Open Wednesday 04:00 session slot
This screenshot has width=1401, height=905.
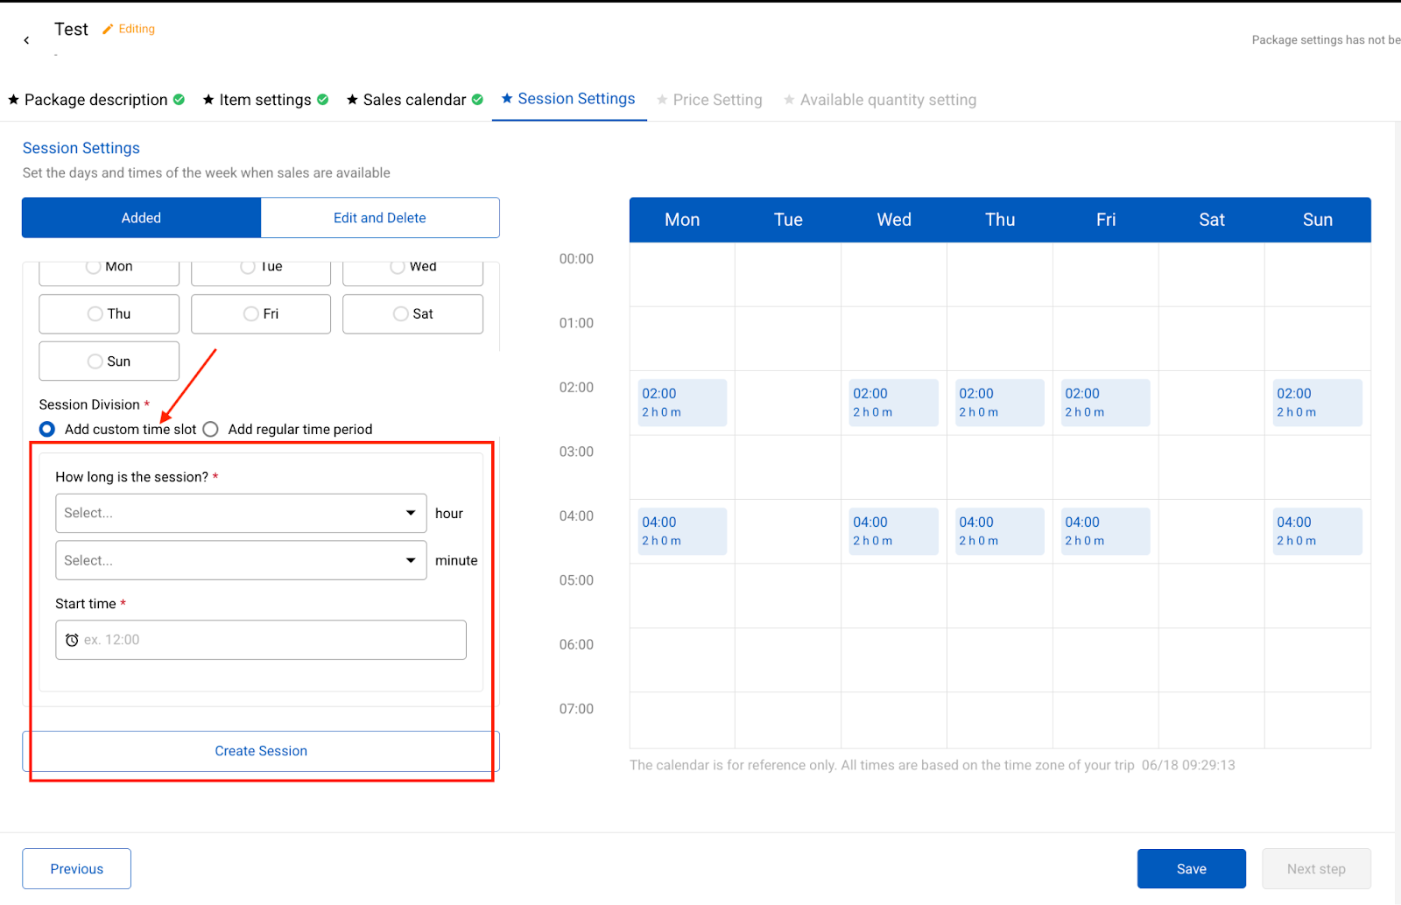click(894, 531)
